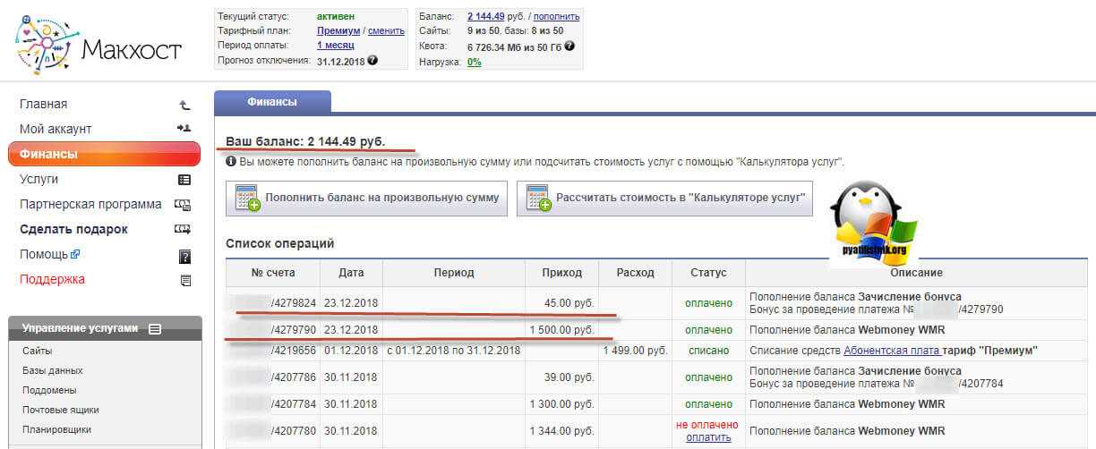
Task: Collapse the Управление услугами panel
Action: pos(155,329)
